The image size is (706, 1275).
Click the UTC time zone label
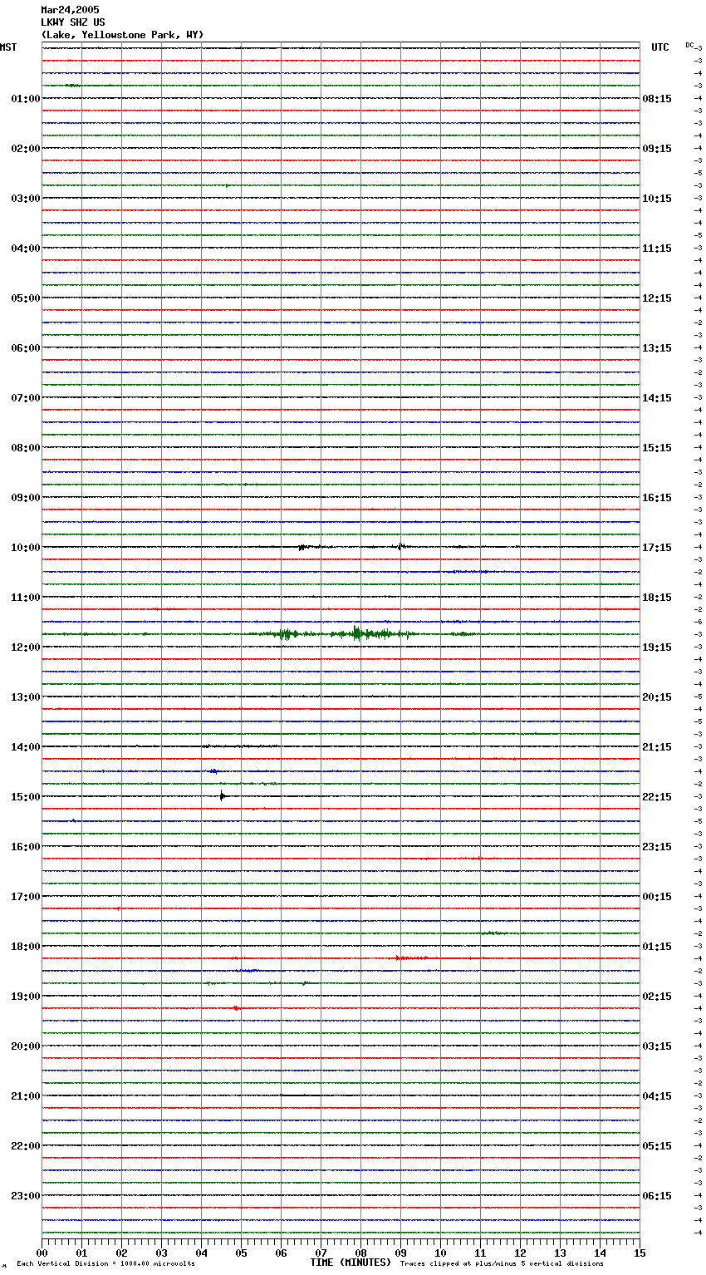click(660, 47)
